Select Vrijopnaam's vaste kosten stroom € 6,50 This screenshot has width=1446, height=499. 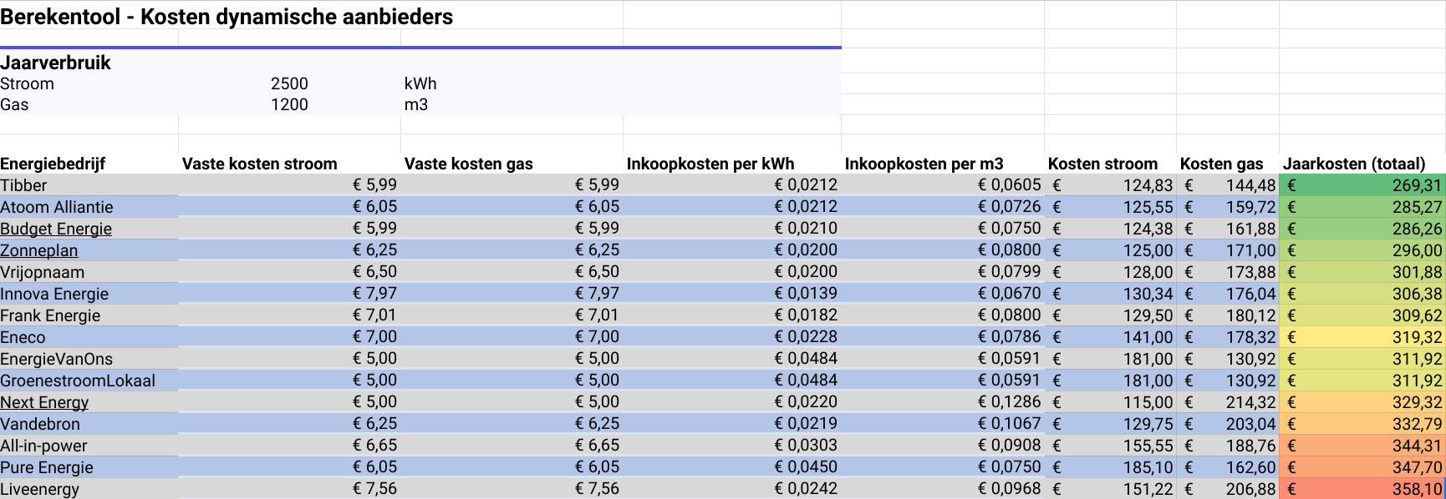pos(374,271)
